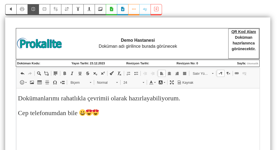Viewport: 279px width, 150px height.
Task: Maximize the editor with fullscreen icon
Action: click(172, 82)
